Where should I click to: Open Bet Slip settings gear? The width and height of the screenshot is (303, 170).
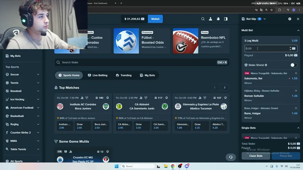tap(290, 19)
